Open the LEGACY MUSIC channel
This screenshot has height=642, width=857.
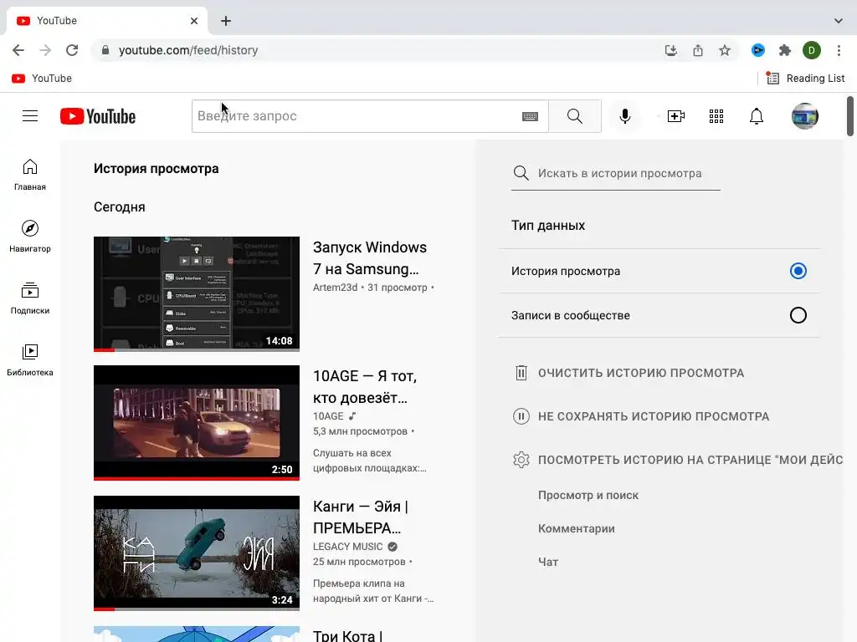point(347,547)
